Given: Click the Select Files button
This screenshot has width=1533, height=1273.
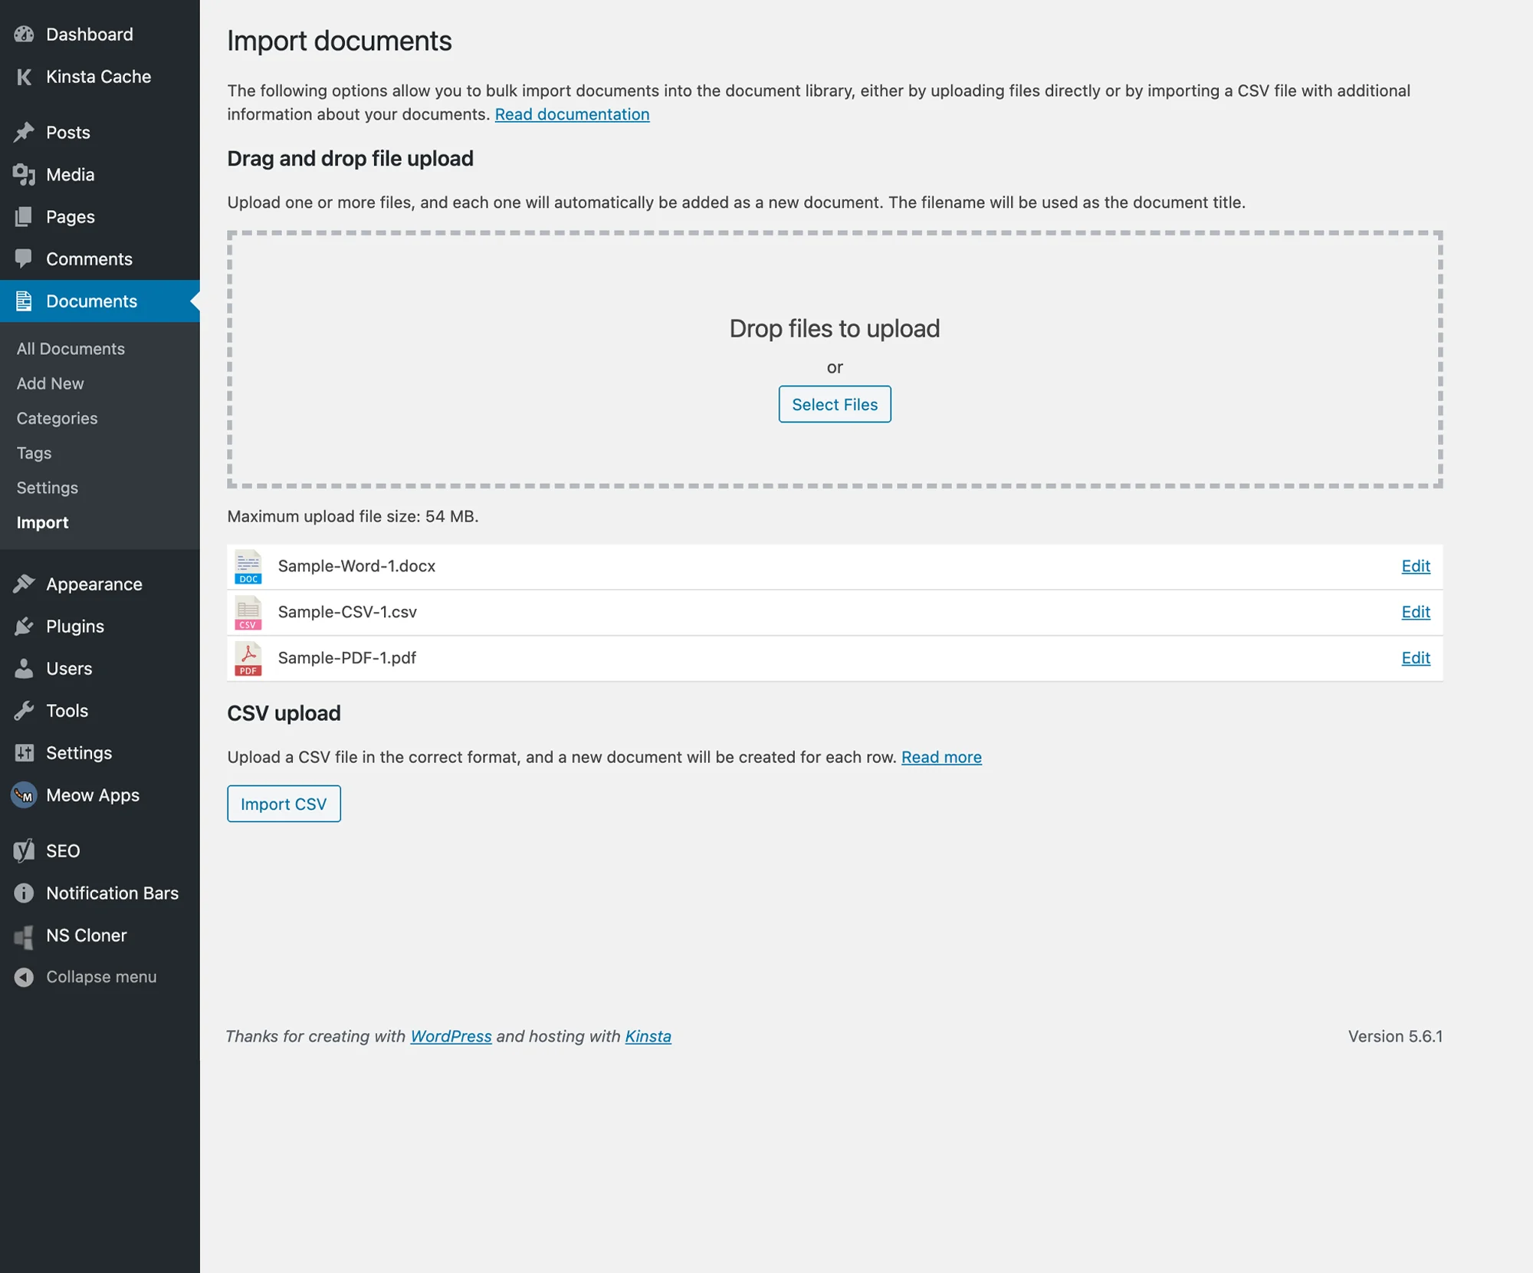Looking at the screenshot, I should coord(835,404).
